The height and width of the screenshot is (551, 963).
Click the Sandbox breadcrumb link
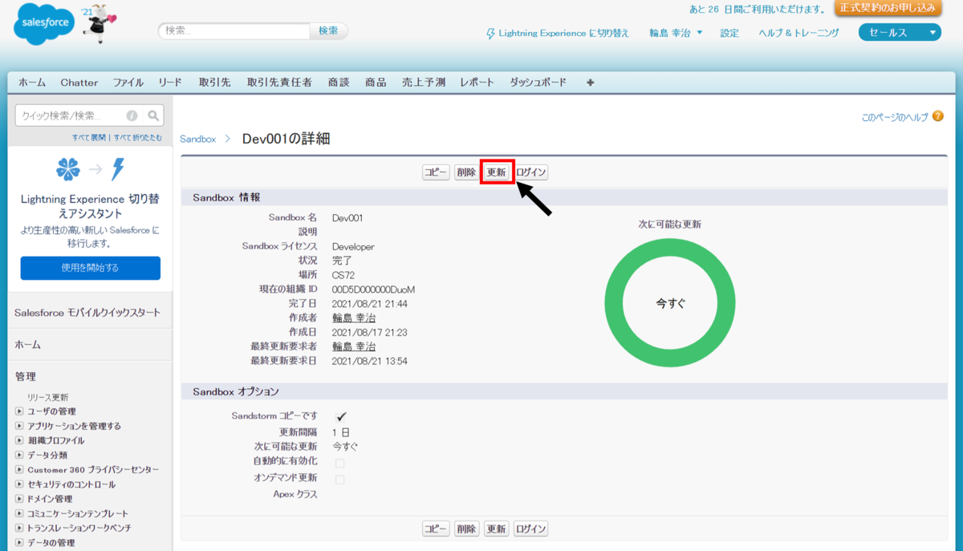(x=197, y=139)
